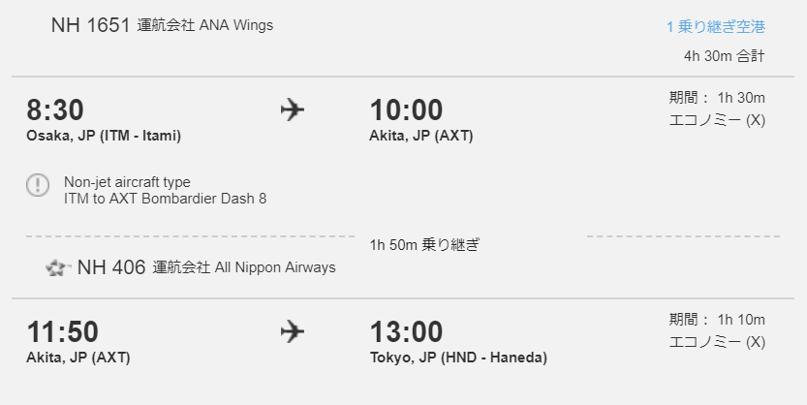This screenshot has height=405, width=807.
Task: Select flight number NH 406
Action: pyautogui.click(x=111, y=267)
